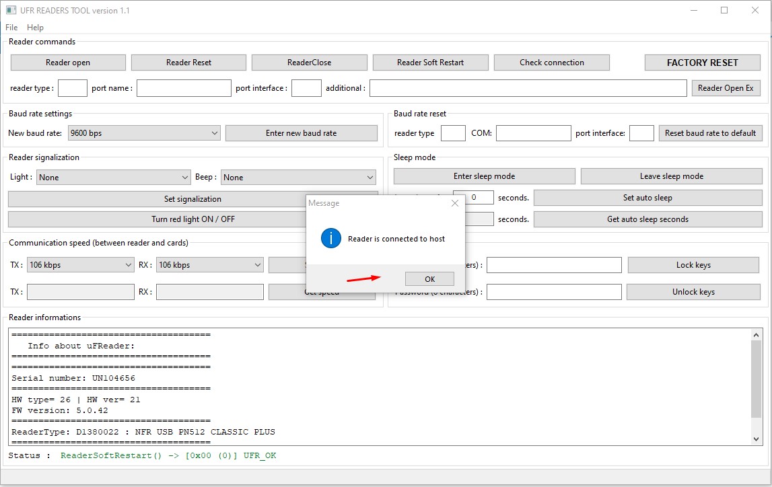The height and width of the screenshot is (487, 772).
Task: Expand the Light signalization dropdown
Action: tap(113, 177)
